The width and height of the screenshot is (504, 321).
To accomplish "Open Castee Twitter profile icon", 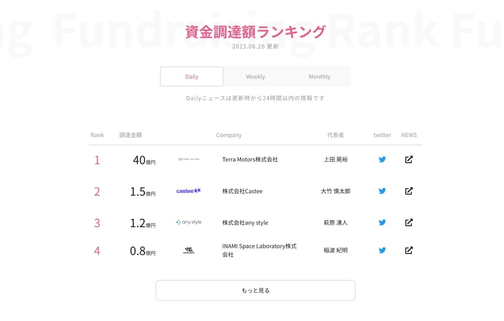I will point(382,191).
